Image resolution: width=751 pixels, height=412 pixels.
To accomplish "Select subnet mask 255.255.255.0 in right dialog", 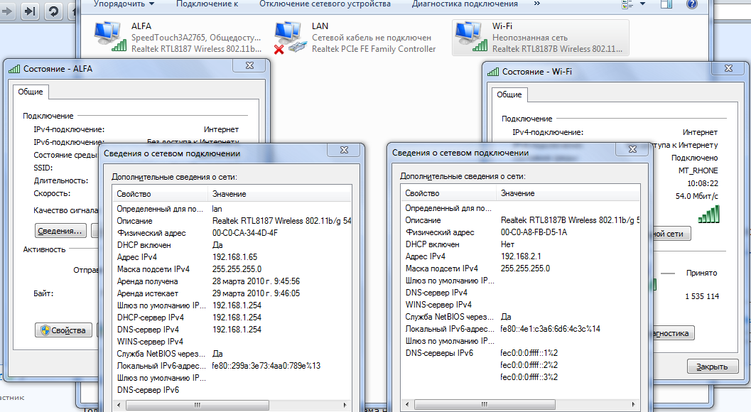I will [x=525, y=269].
